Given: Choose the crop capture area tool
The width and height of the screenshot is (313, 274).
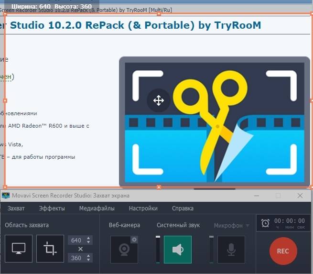Looking at the screenshot, I should pyautogui.click(x=50, y=249).
